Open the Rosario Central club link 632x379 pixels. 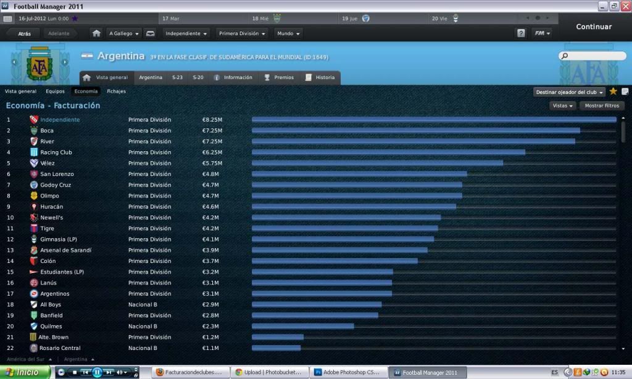(60, 348)
